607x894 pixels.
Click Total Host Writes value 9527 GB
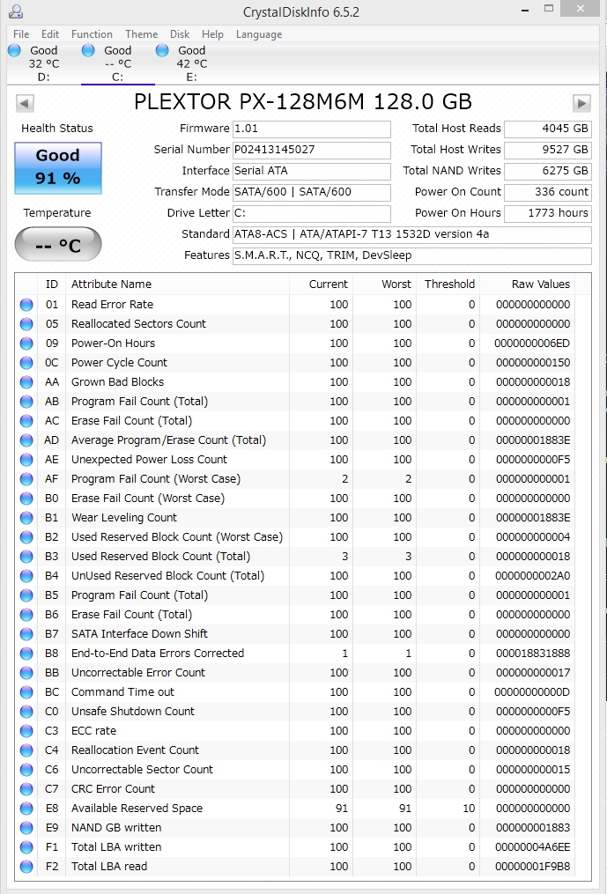click(x=548, y=150)
